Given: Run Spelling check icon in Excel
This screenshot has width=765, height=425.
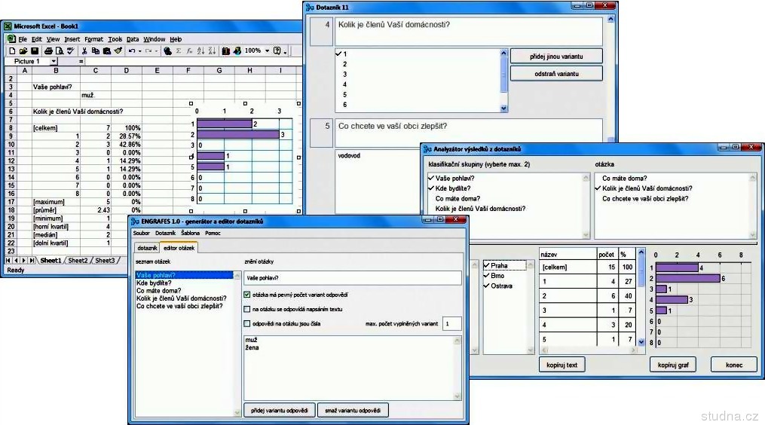Looking at the screenshot, I should [x=71, y=50].
